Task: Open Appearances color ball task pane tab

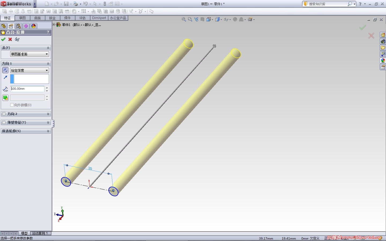Action: pos(383,61)
